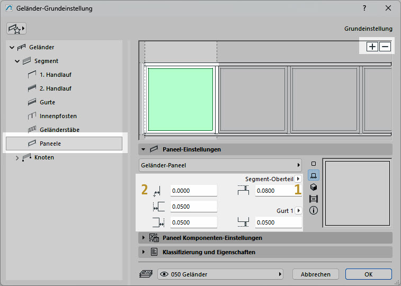Image resolution: width=401 pixels, height=286 pixels.
Task: Select the small square 2D symbol icon
Action: (313, 164)
